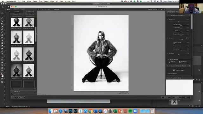Select the Lasso tool
The height and width of the screenshot is (114, 203).
pos(2,18)
